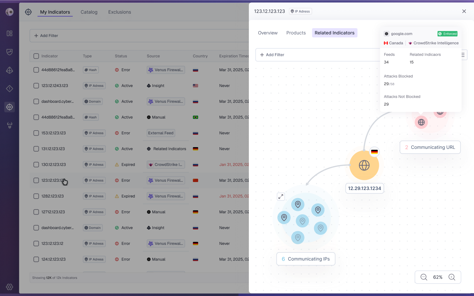
Task: Check the 123.12.1243.123 row checkbox
Action: pos(36,86)
